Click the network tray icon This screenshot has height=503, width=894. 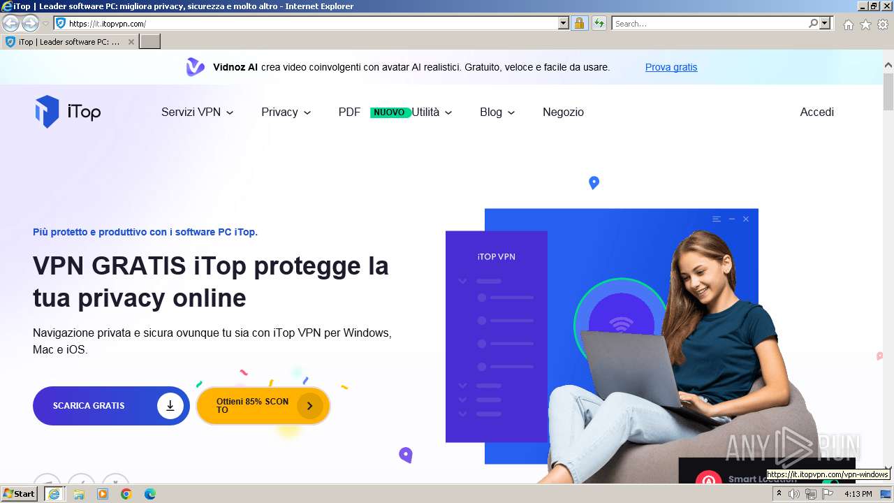coord(811,494)
